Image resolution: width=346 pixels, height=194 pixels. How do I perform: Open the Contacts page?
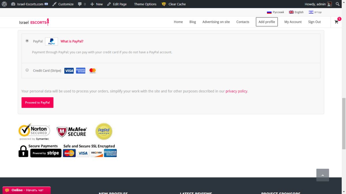243,22
